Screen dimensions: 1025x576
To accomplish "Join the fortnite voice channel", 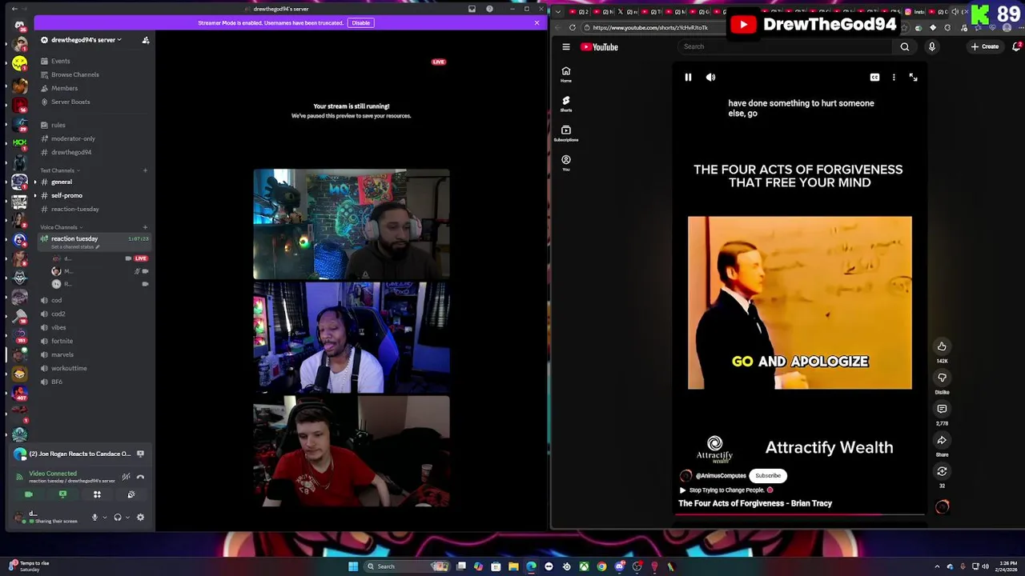I will pyautogui.click(x=62, y=341).
